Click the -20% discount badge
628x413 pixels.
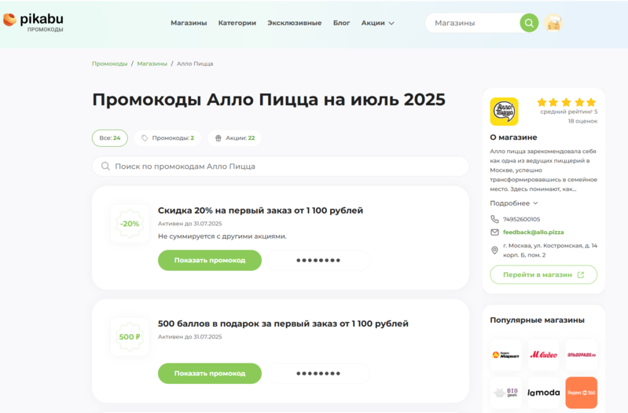click(x=130, y=224)
